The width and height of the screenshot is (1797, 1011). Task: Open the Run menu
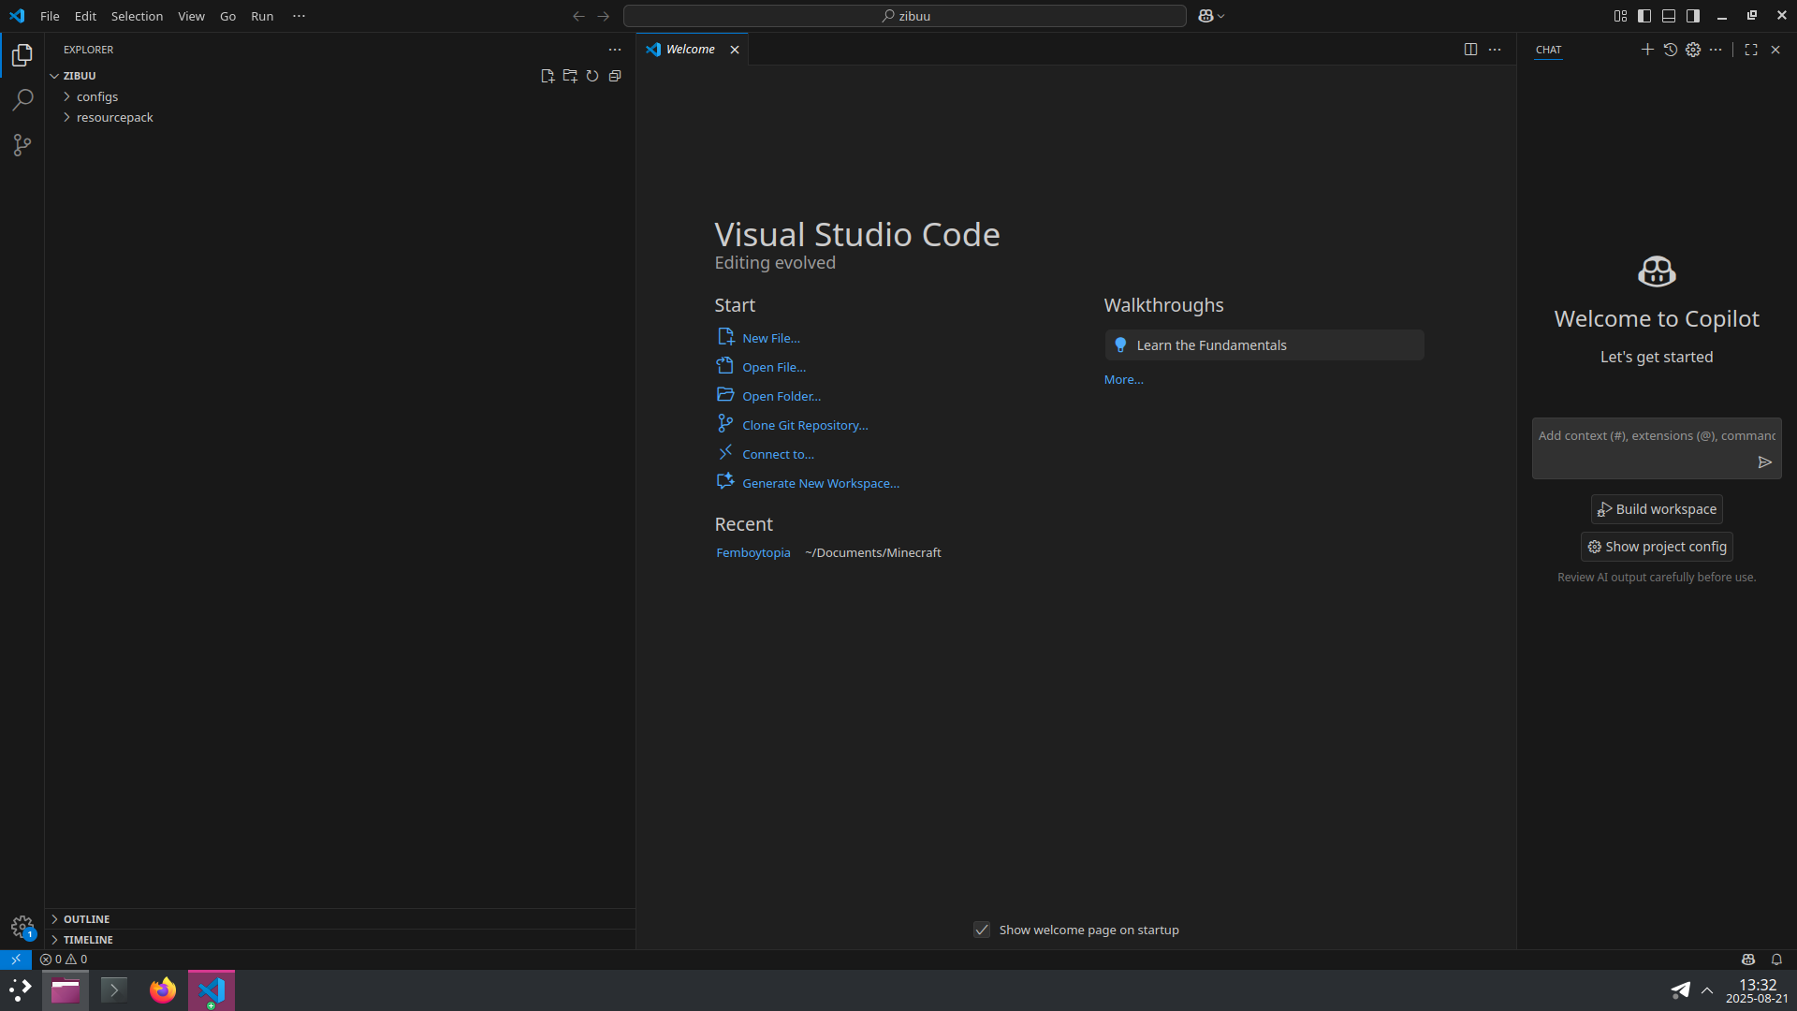[x=262, y=16]
